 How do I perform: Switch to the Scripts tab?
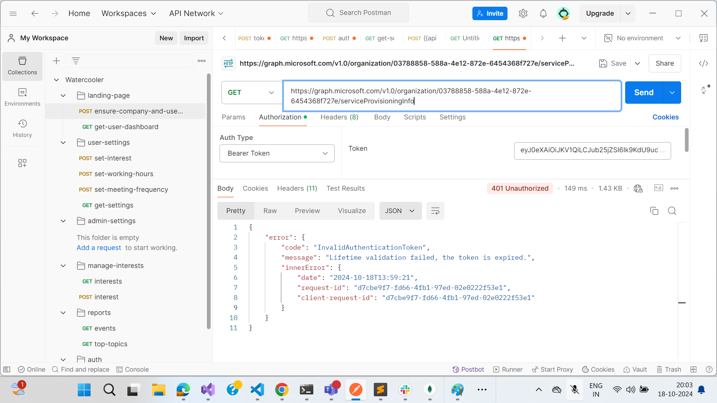(415, 117)
